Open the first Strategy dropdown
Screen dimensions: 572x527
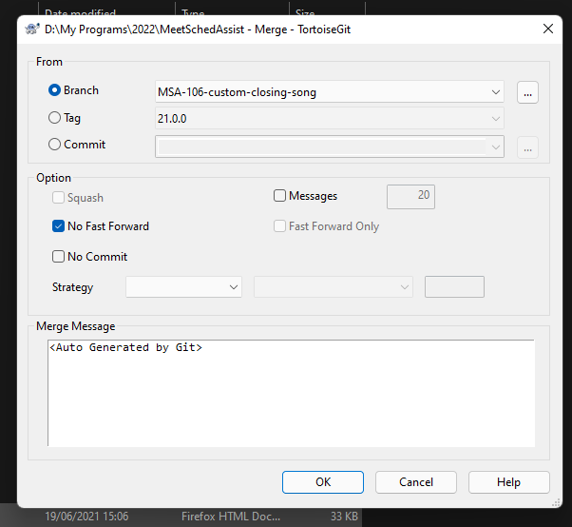tap(184, 286)
